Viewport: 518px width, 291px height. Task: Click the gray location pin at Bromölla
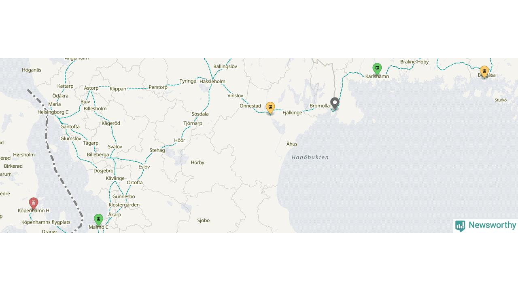335,104
